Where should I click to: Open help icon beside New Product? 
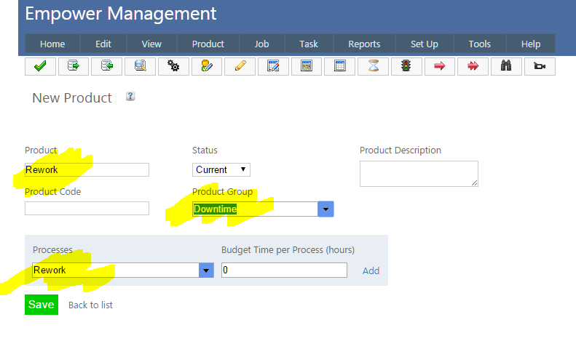click(x=130, y=96)
